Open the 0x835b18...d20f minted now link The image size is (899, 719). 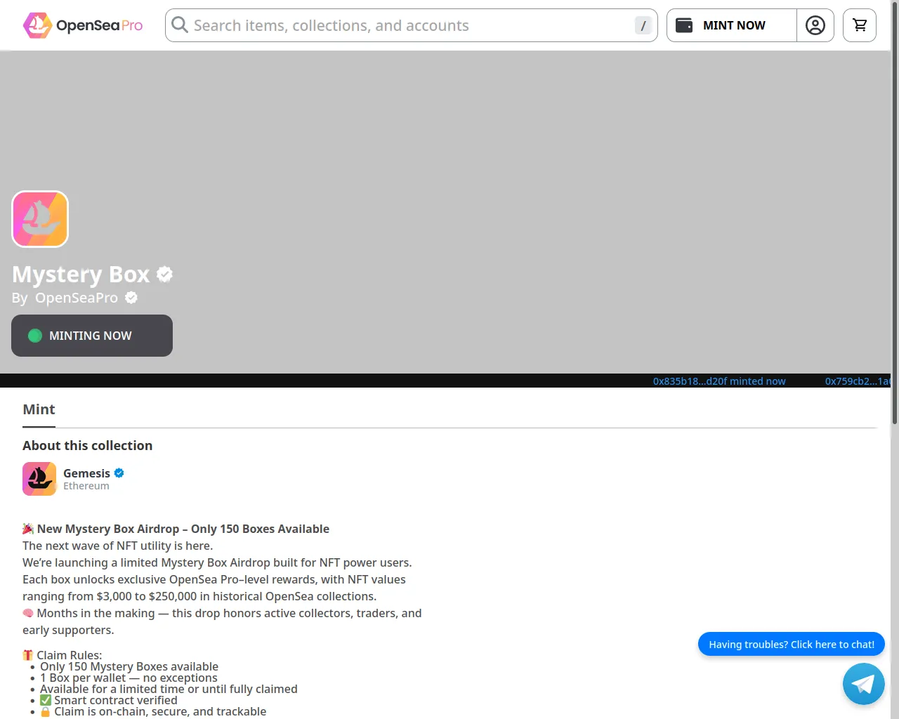[x=719, y=381]
